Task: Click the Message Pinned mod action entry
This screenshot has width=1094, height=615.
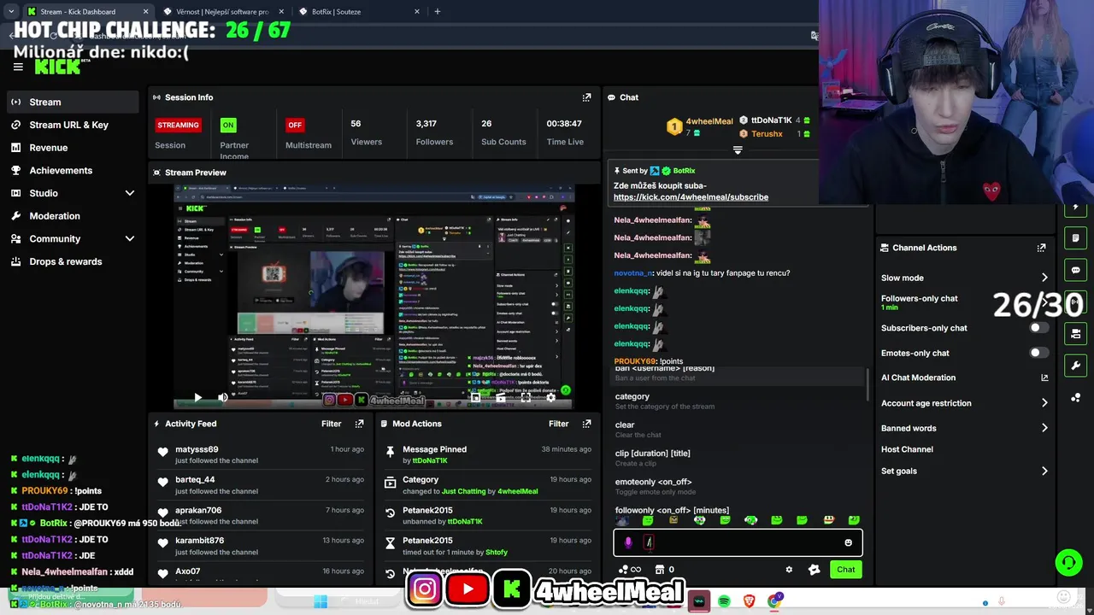Action: click(x=487, y=454)
